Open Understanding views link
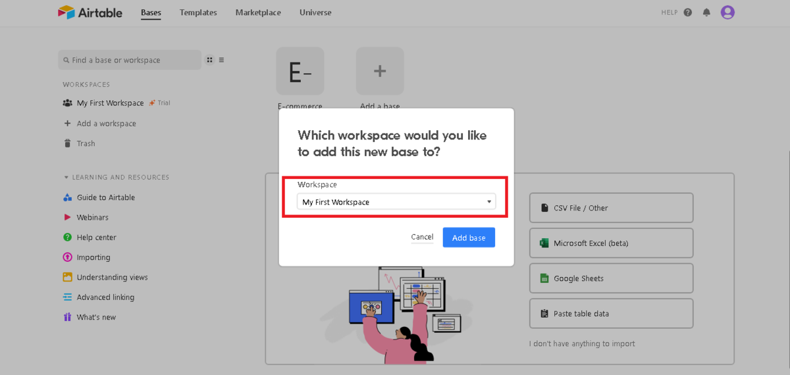 [112, 278]
